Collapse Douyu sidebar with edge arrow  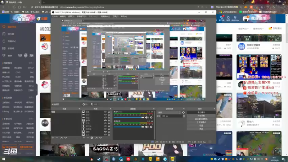click(36, 90)
